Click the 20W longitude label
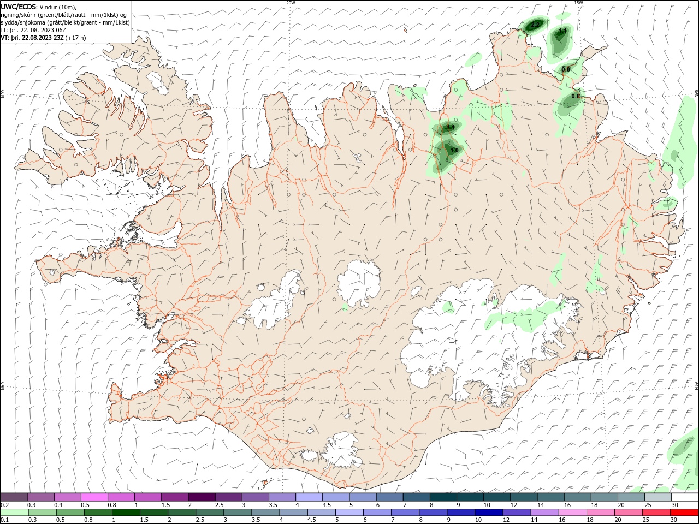Image resolution: width=699 pixels, height=524 pixels. (291, 3)
